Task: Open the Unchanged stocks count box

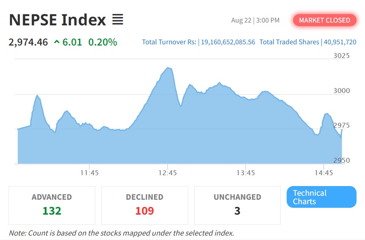Action: tap(237, 205)
